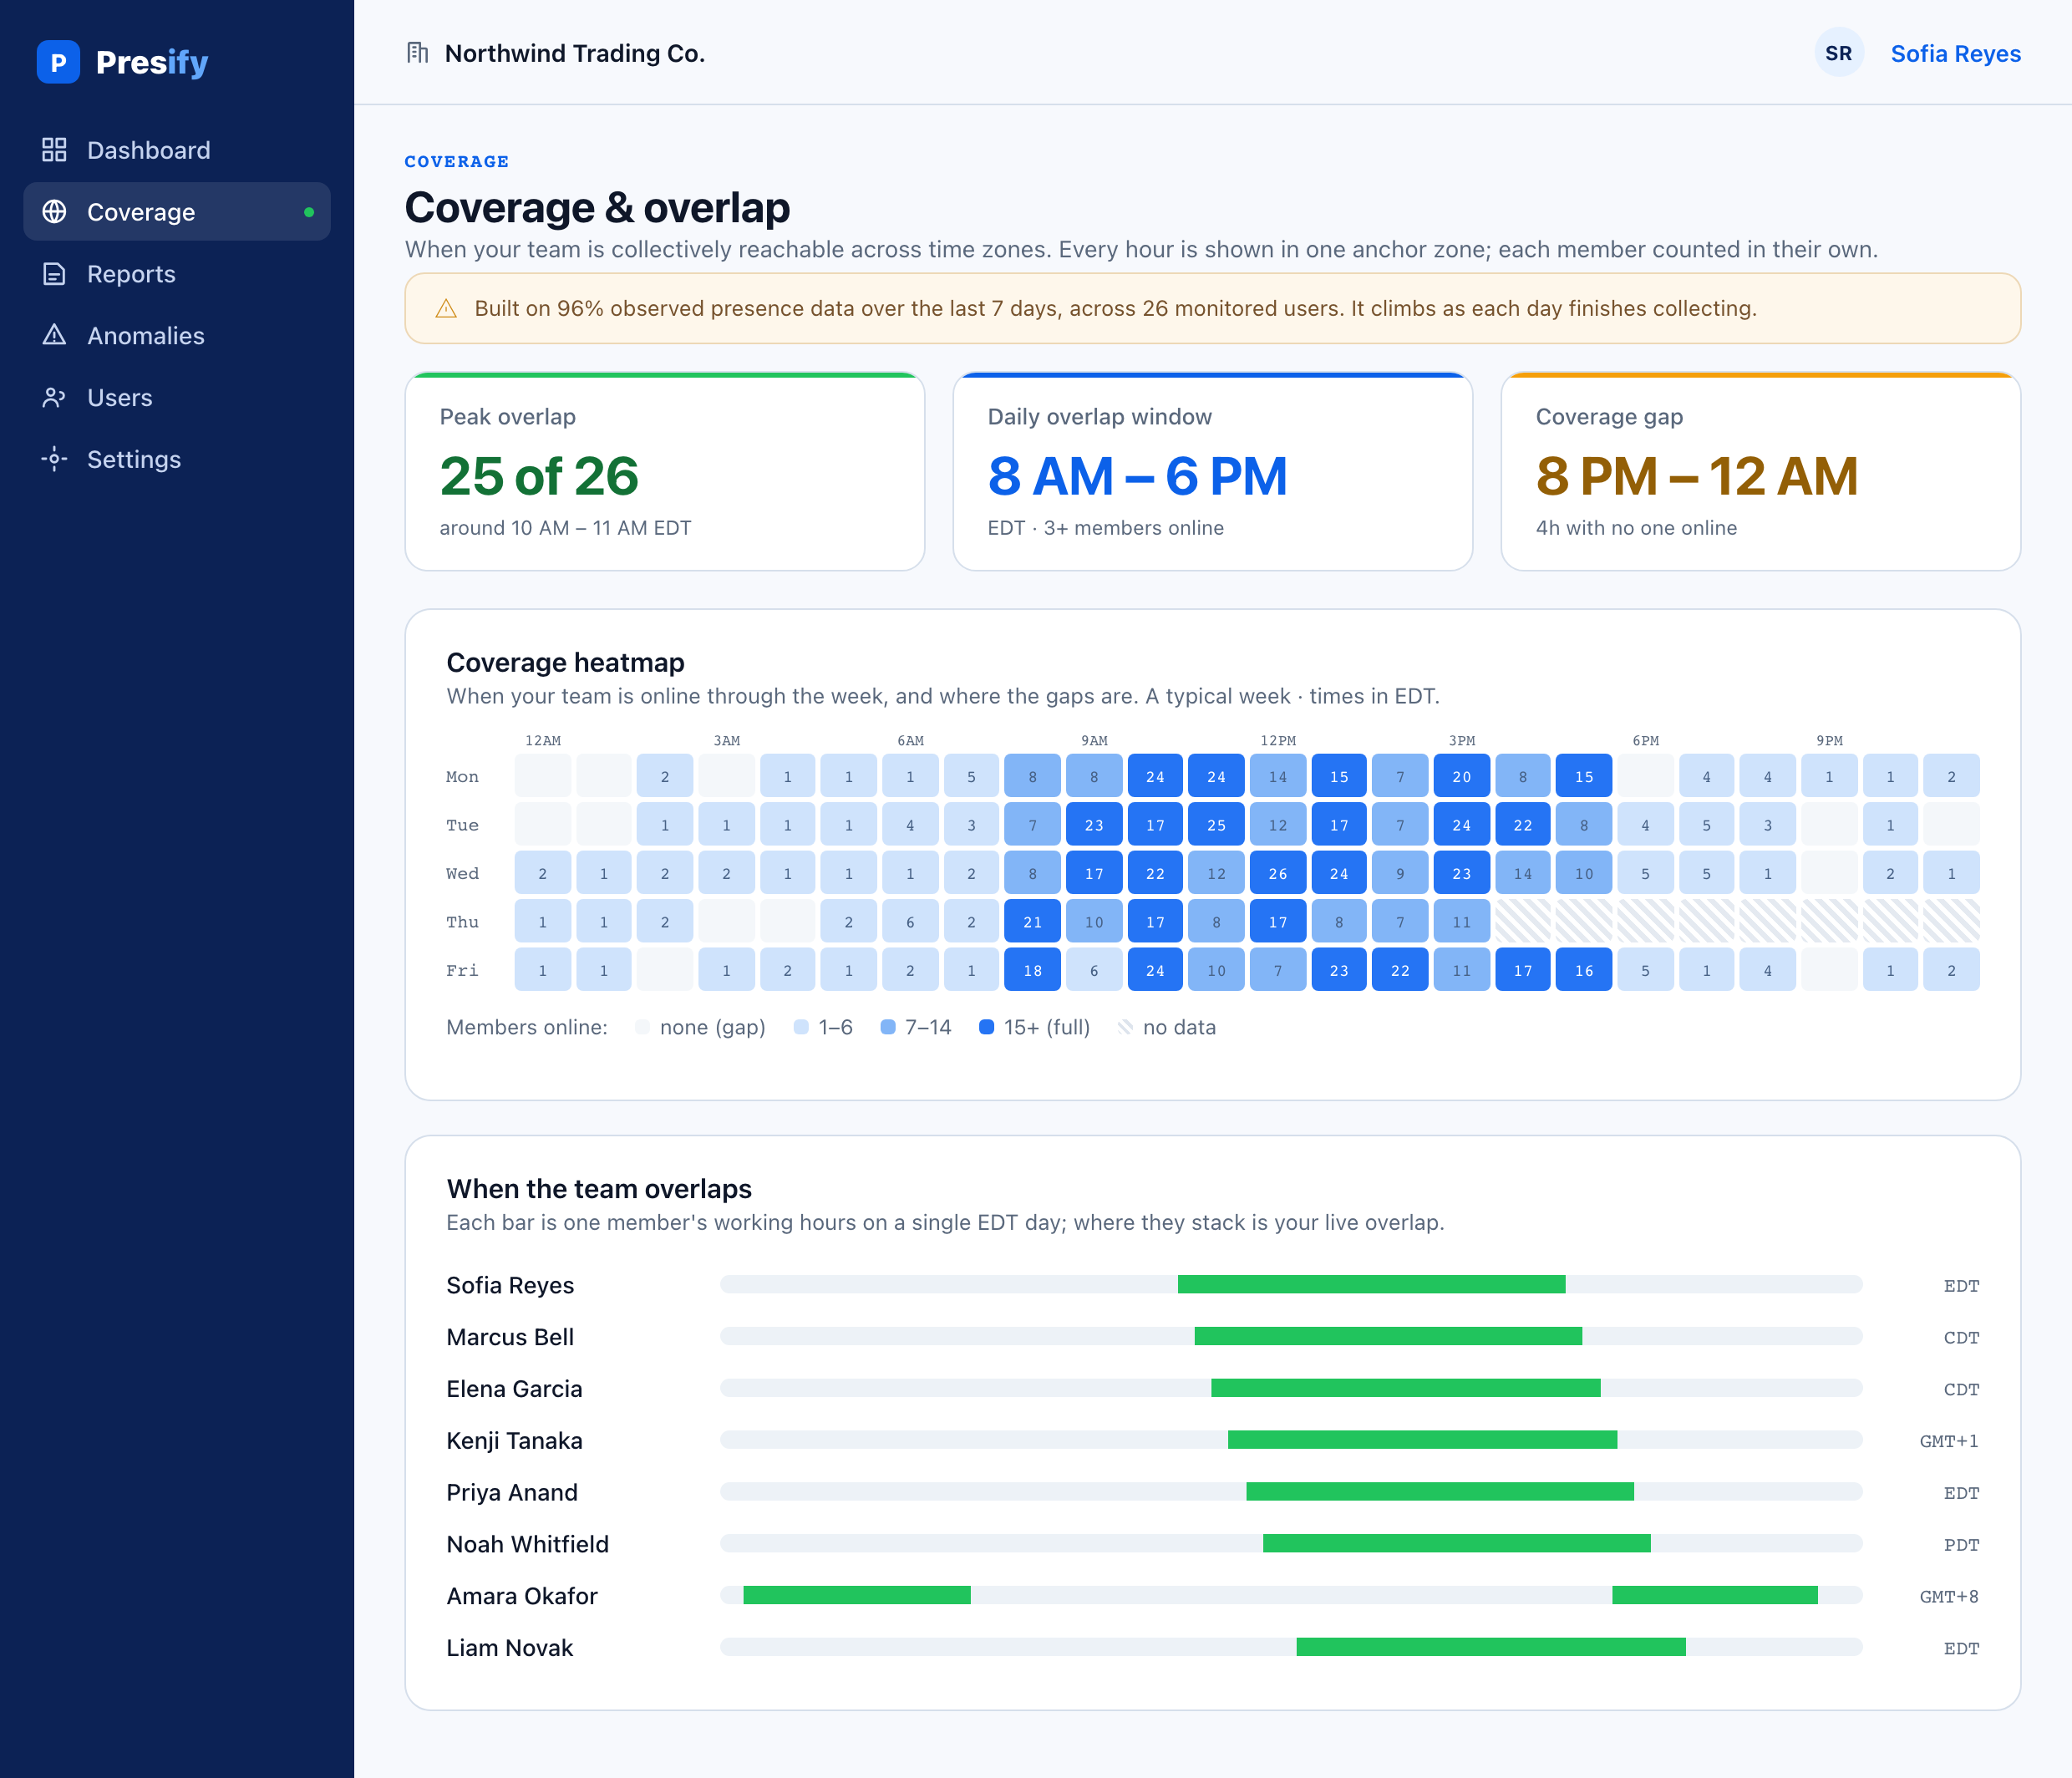The image size is (2072, 1778).
Task: Click the Kenji Tanaka name in the overlap list
Action: [x=514, y=1440]
